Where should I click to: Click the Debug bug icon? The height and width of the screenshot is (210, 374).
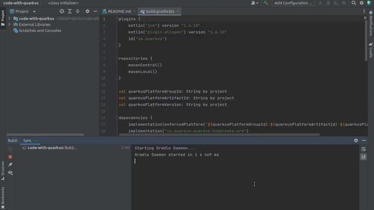pyautogui.click(x=328, y=3)
